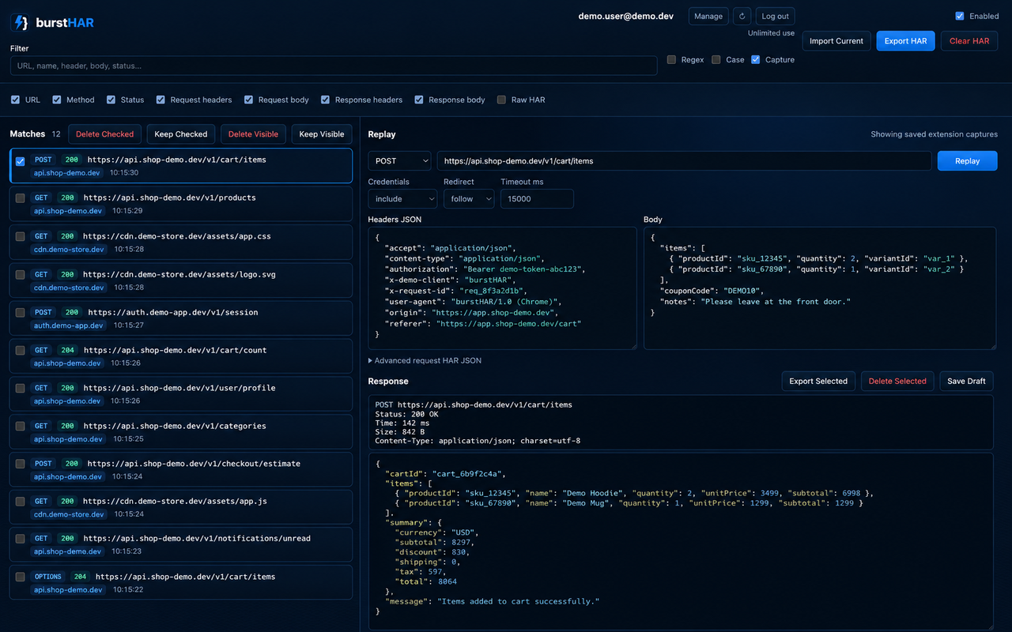Select the GET v1/products request URL
The image size is (1012, 632).
pyautogui.click(x=170, y=197)
